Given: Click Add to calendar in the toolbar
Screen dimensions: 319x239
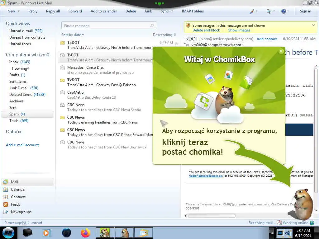Looking at the screenshot, I should (104, 11).
